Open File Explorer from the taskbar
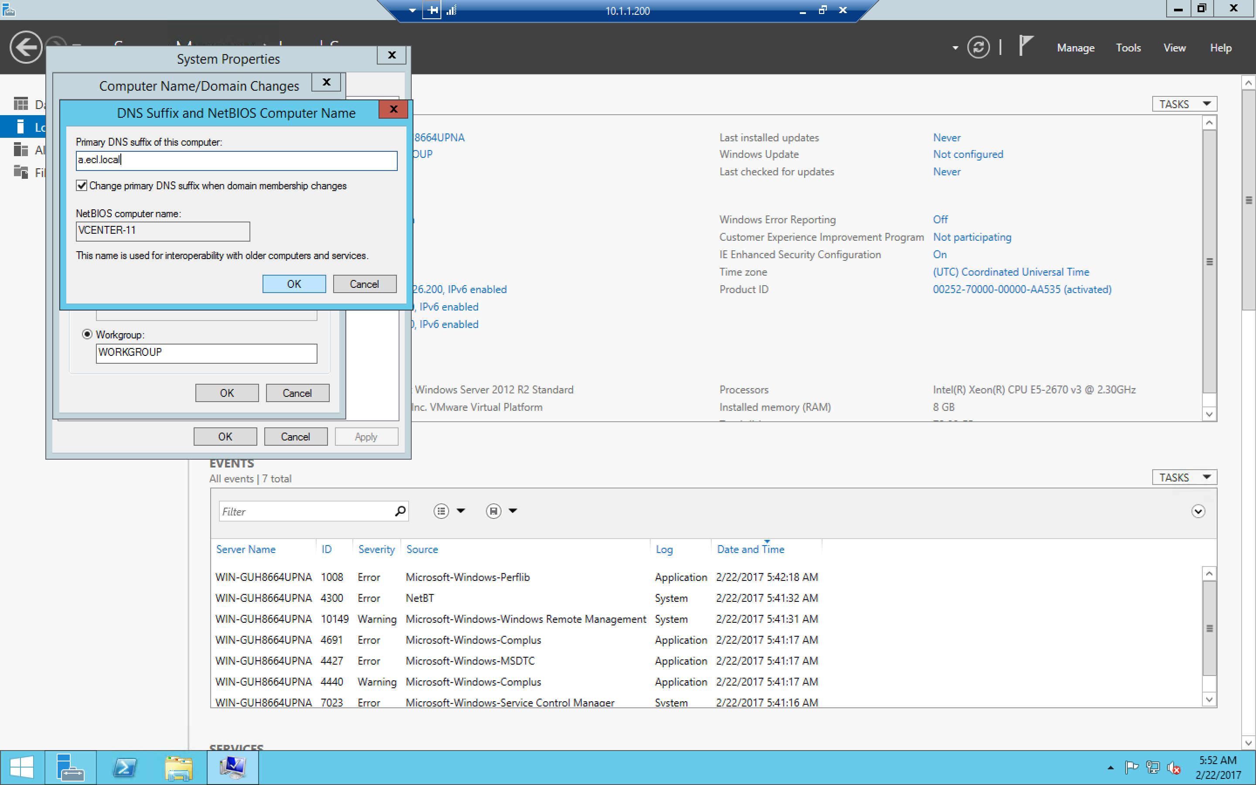1256x785 pixels. pos(178,768)
